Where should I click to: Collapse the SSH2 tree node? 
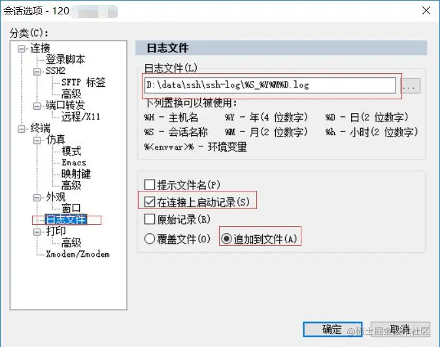pyautogui.click(x=37, y=71)
